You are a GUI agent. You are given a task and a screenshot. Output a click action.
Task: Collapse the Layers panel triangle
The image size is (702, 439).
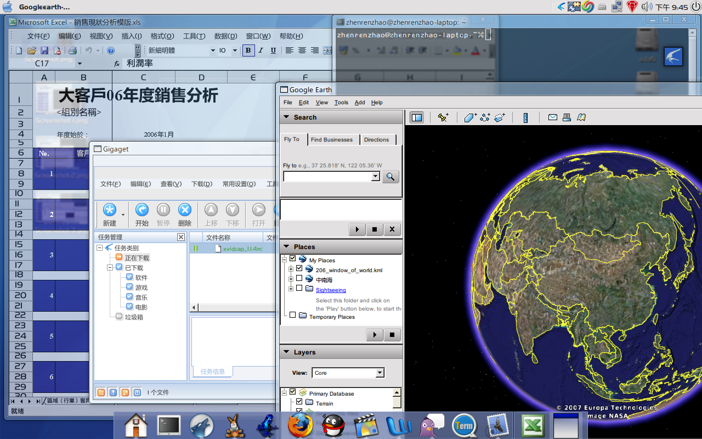pyautogui.click(x=286, y=352)
